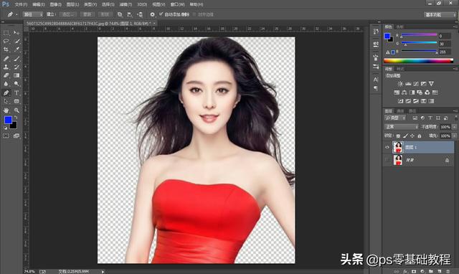Select the Crop tool
This screenshot has height=274, width=459.
(6, 49)
